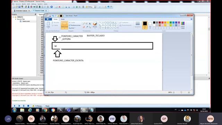Open the Debug configuration dropdown
This screenshot has width=222, height=125.
(x=95, y=7)
